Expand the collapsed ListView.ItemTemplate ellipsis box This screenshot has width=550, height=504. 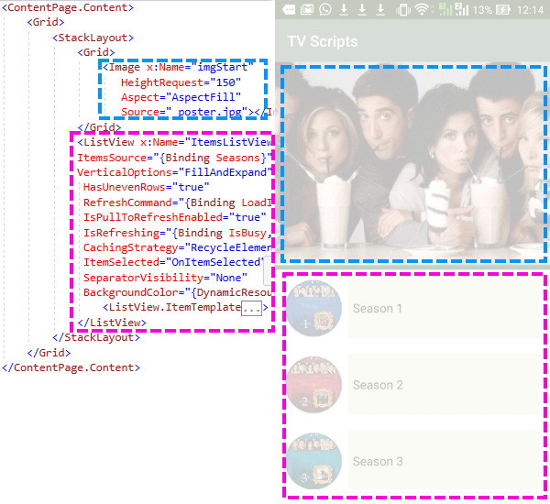251,308
